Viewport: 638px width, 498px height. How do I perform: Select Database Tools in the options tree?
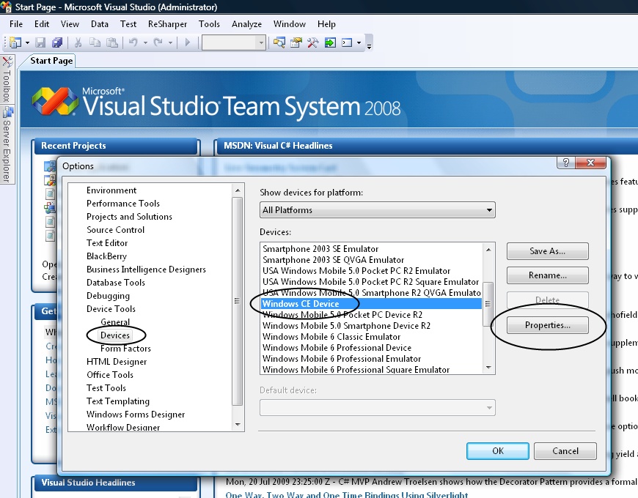click(116, 283)
